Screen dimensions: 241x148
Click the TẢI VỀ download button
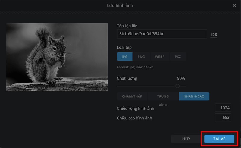[219, 139]
